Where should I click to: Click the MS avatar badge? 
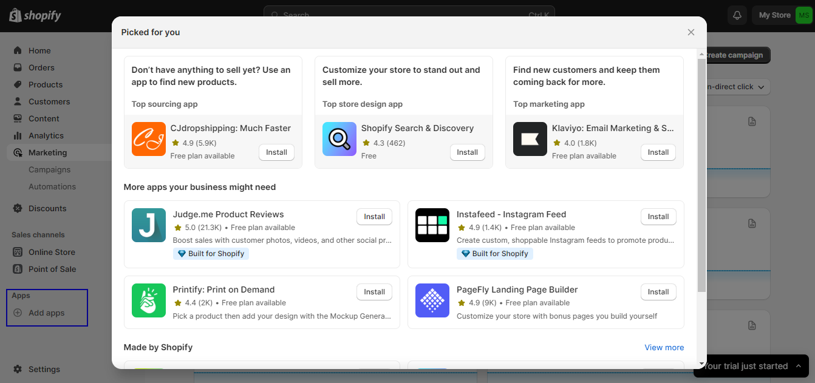click(x=803, y=15)
